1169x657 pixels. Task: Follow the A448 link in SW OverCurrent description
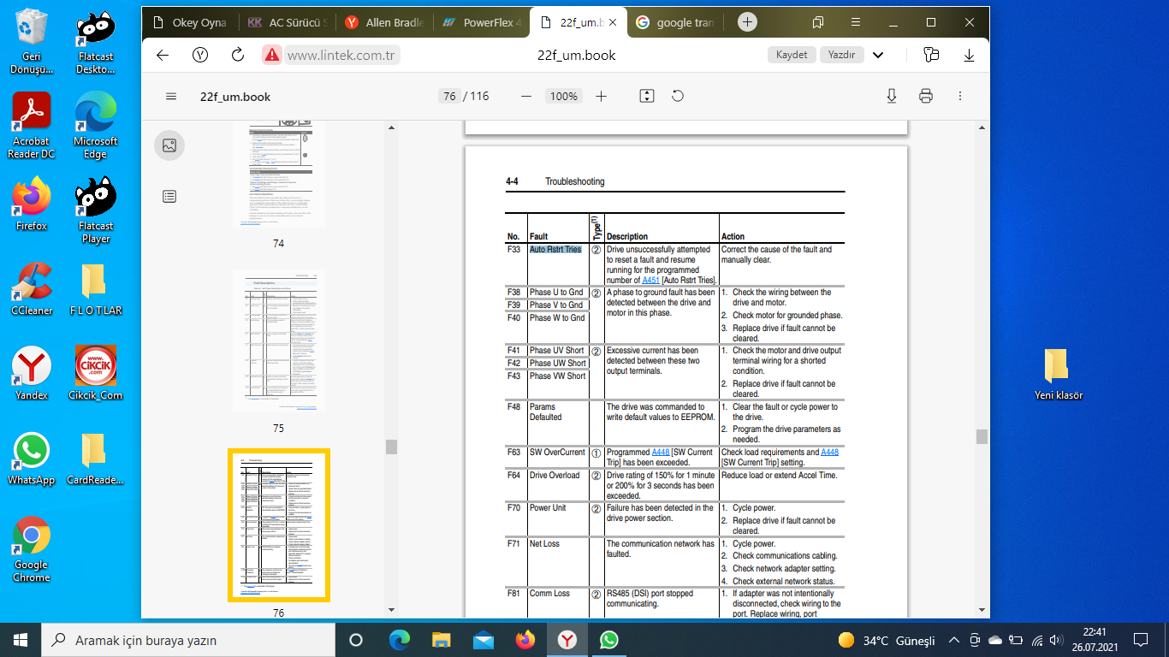(x=661, y=452)
